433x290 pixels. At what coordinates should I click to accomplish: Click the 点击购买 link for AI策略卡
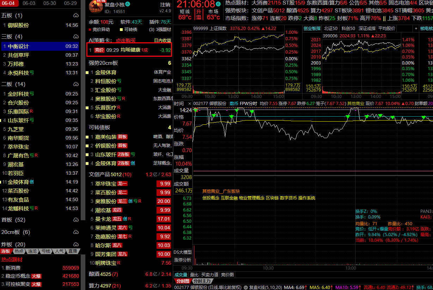[x=126, y=41]
